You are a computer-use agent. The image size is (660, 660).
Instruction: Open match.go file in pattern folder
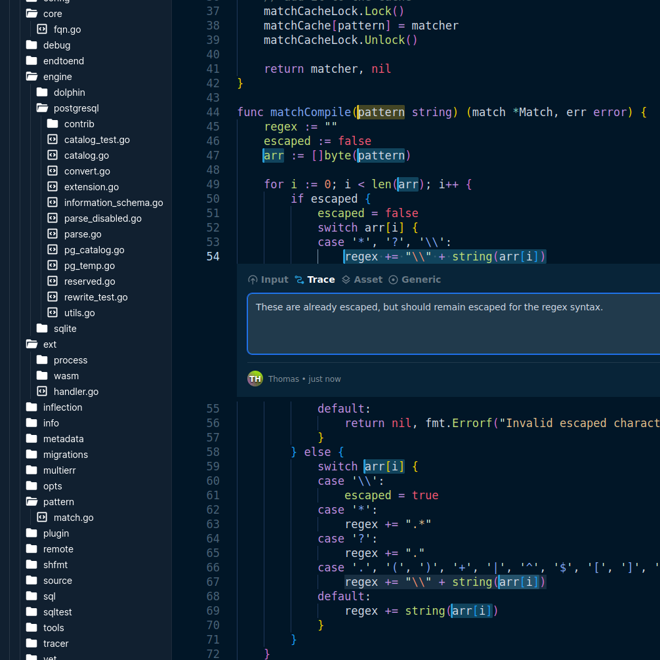point(73,518)
